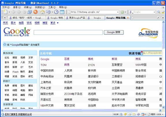
Task: Open the undo list dropdown arrow
Action: tap(52, 12)
